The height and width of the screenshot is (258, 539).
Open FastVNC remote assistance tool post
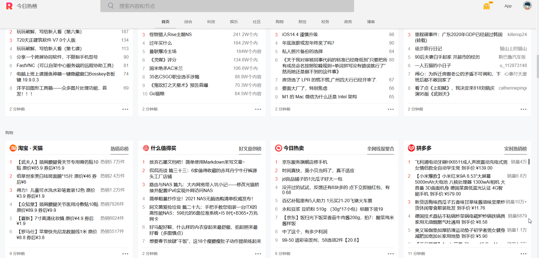coord(65,66)
